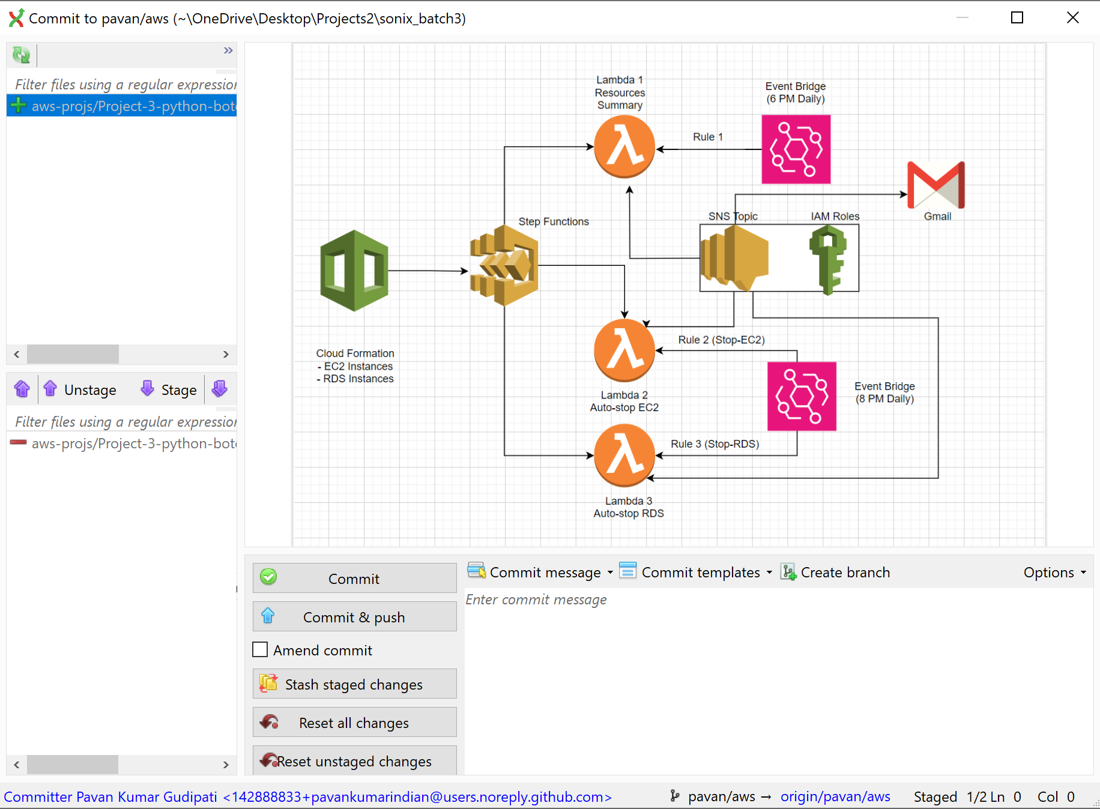Click Commit & push
This screenshot has height=809, width=1100.
[x=354, y=616]
